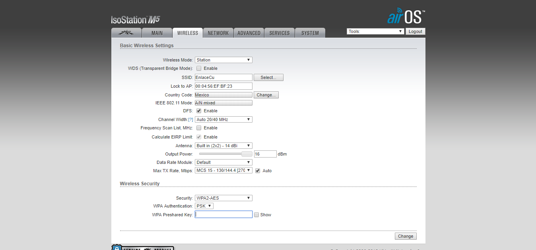Switch to the NETWORK tab
The height and width of the screenshot is (250, 536).
(x=218, y=33)
